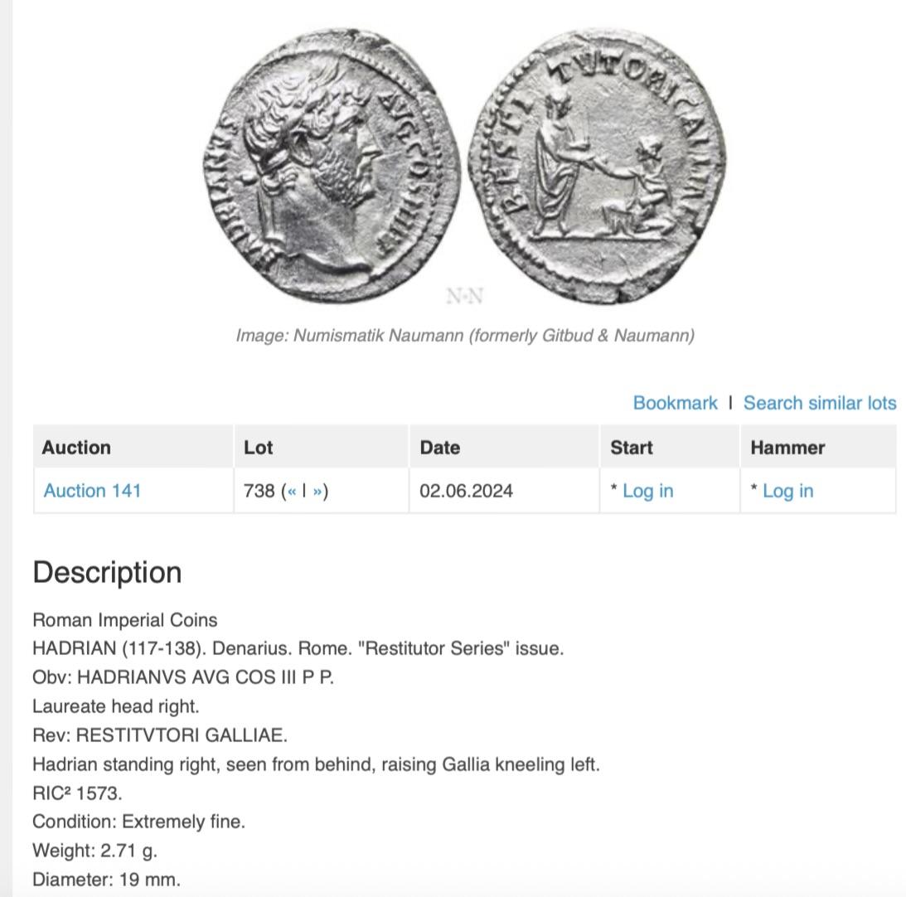
Task: Go to next lot using » arrow
Action: tap(317, 491)
